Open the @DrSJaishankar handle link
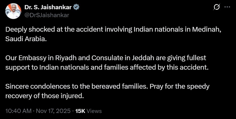This screenshot has height=119, width=236. [47, 15]
